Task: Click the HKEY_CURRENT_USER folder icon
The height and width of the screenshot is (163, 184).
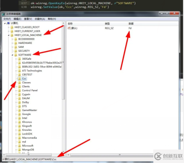Action: point(12,31)
